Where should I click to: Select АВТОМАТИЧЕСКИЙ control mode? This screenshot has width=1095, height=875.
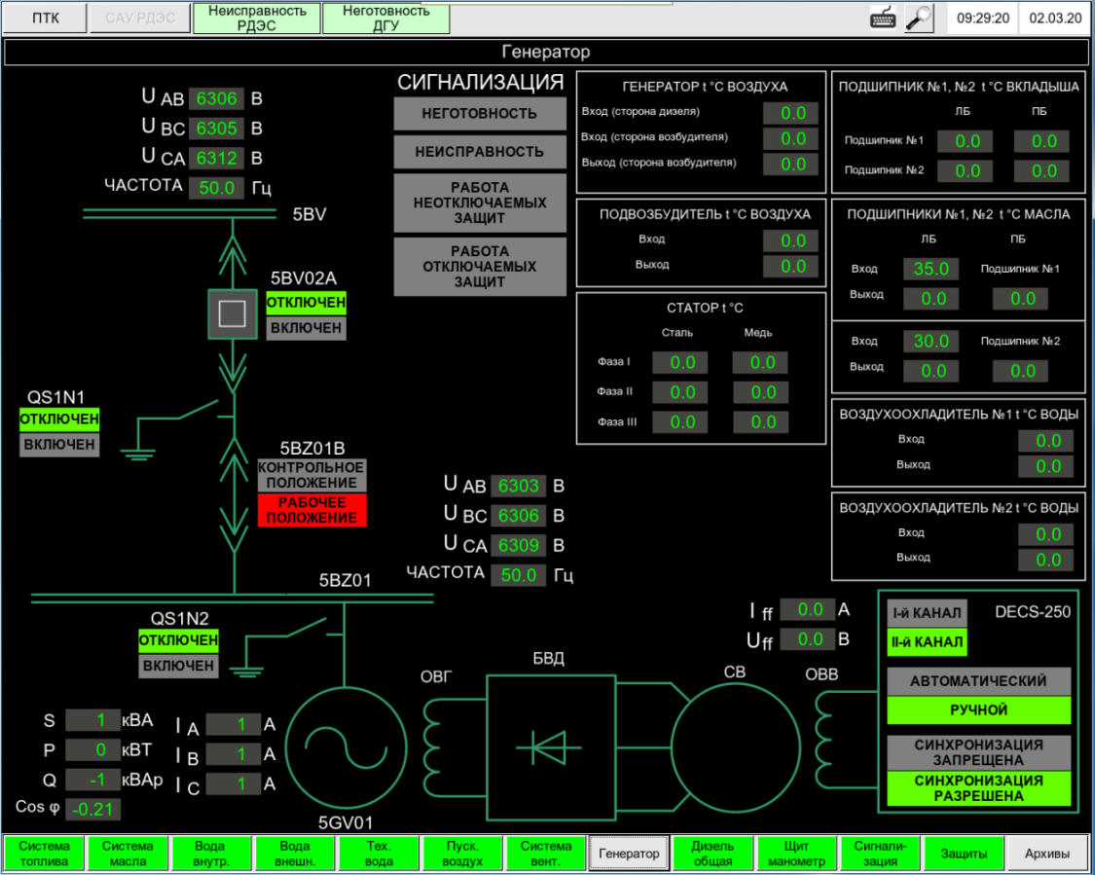[x=978, y=681]
